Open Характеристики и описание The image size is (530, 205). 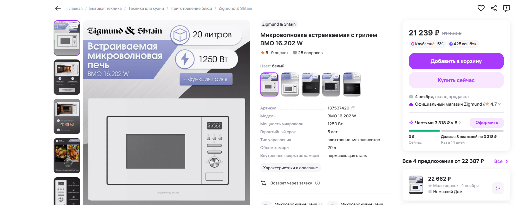click(x=290, y=168)
